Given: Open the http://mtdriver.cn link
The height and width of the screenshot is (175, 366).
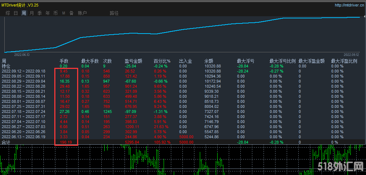Looking at the screenshot, I should pyautogui.click(x=350, y=5).
